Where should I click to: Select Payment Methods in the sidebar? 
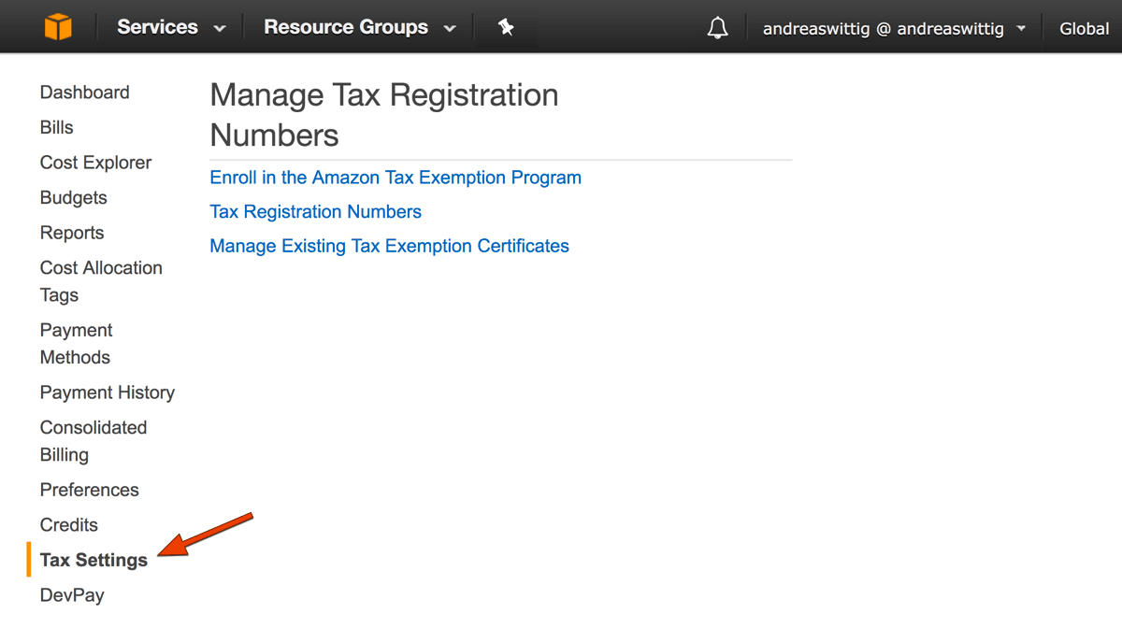click(76, 343)
